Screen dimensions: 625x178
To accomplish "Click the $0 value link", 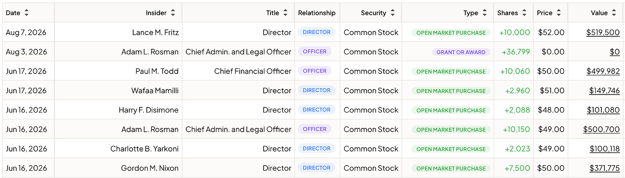I will tap(615, 52).
